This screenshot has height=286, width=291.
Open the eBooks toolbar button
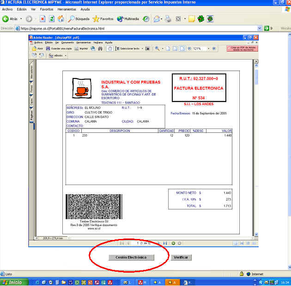coord(56,55)
